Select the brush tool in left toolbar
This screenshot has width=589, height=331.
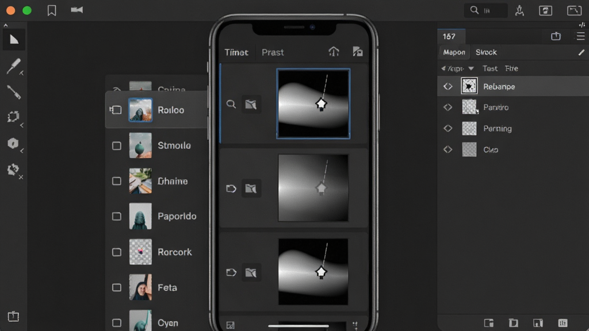[x=14, y=66]
